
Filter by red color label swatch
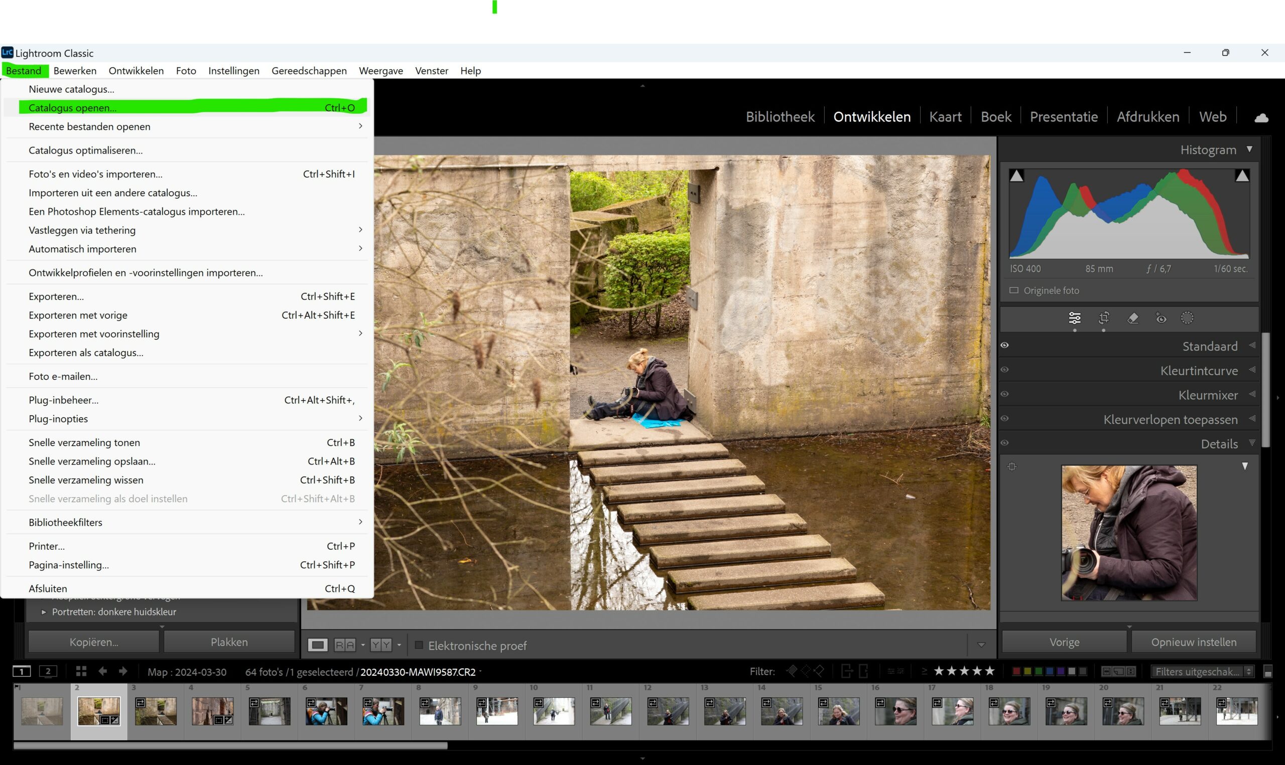click(x=1016, y=671)
